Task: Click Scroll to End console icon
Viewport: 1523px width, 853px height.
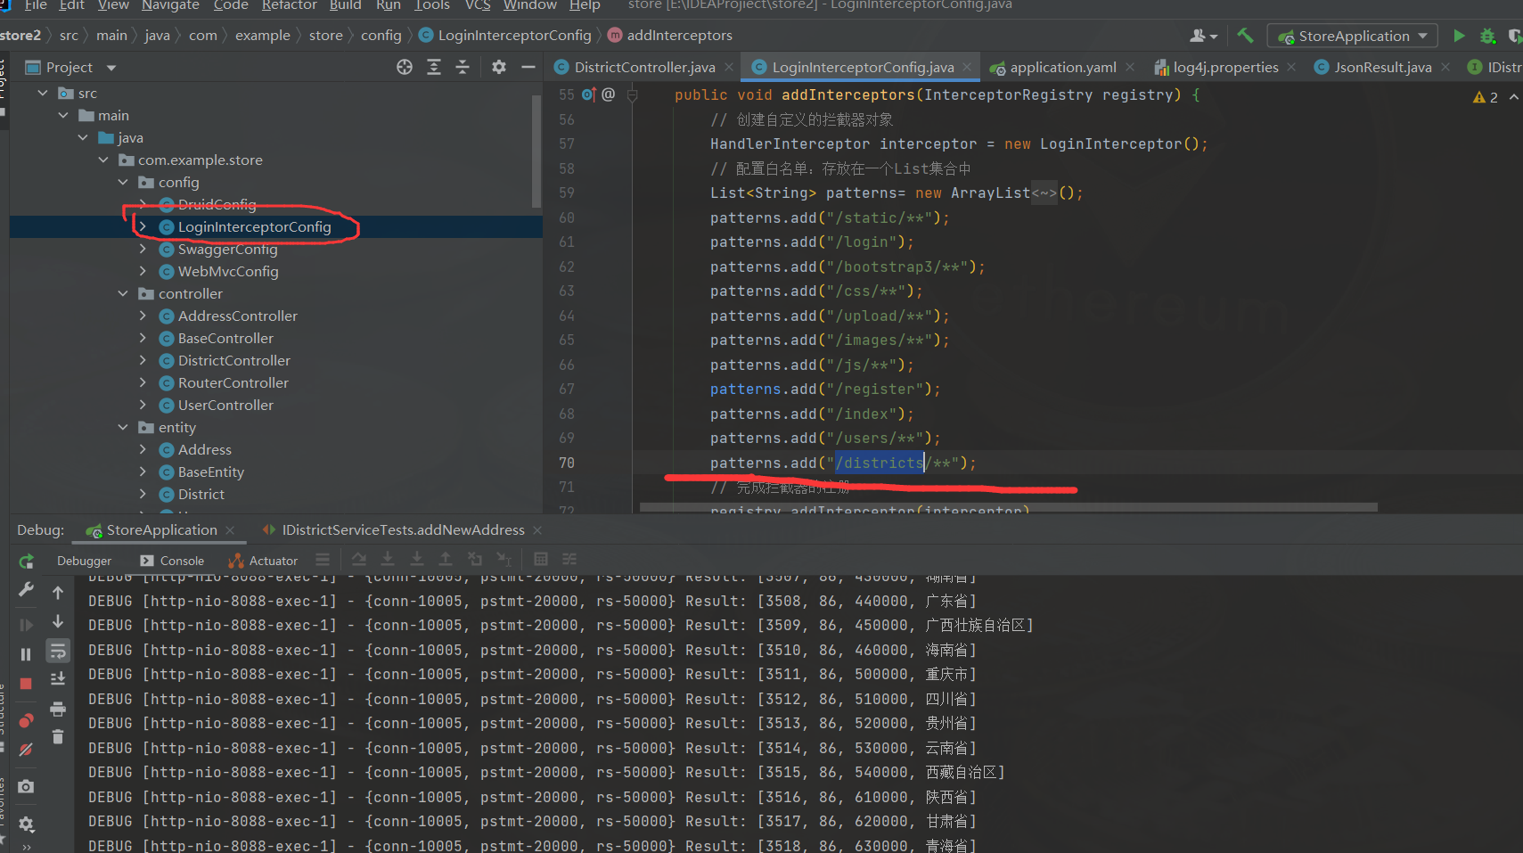Action: [58, 679]
